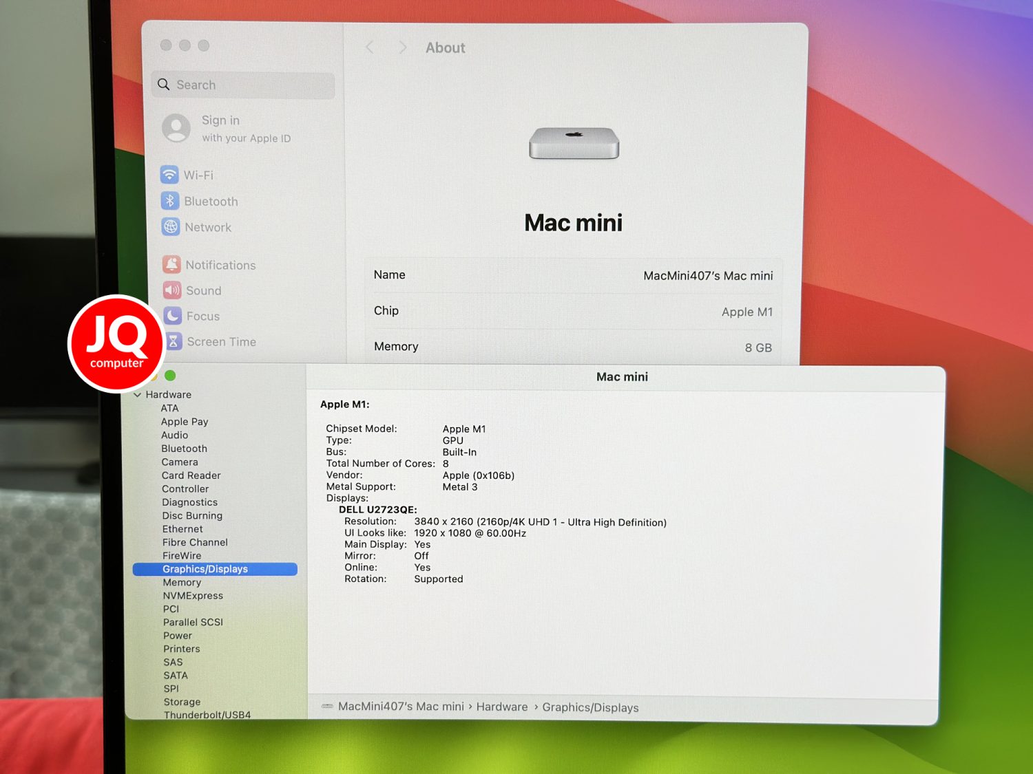Go forward in System Settings
This screenshot has width=1033, height=774.
point(403,47)
